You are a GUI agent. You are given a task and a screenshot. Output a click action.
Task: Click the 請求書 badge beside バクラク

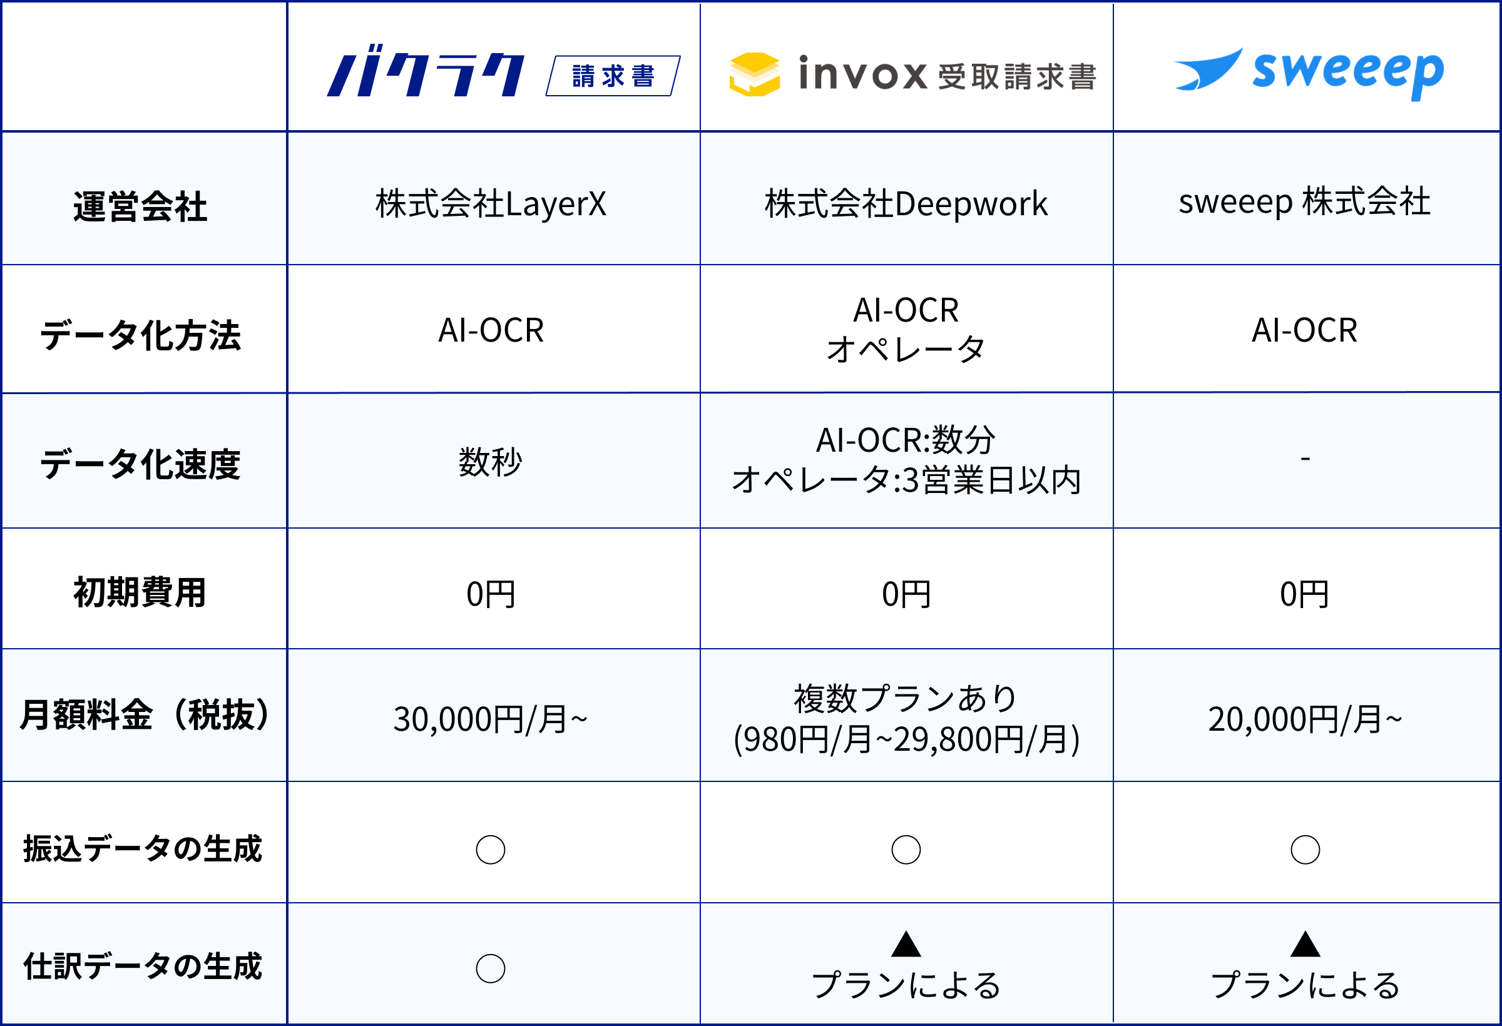coord(613,76)
